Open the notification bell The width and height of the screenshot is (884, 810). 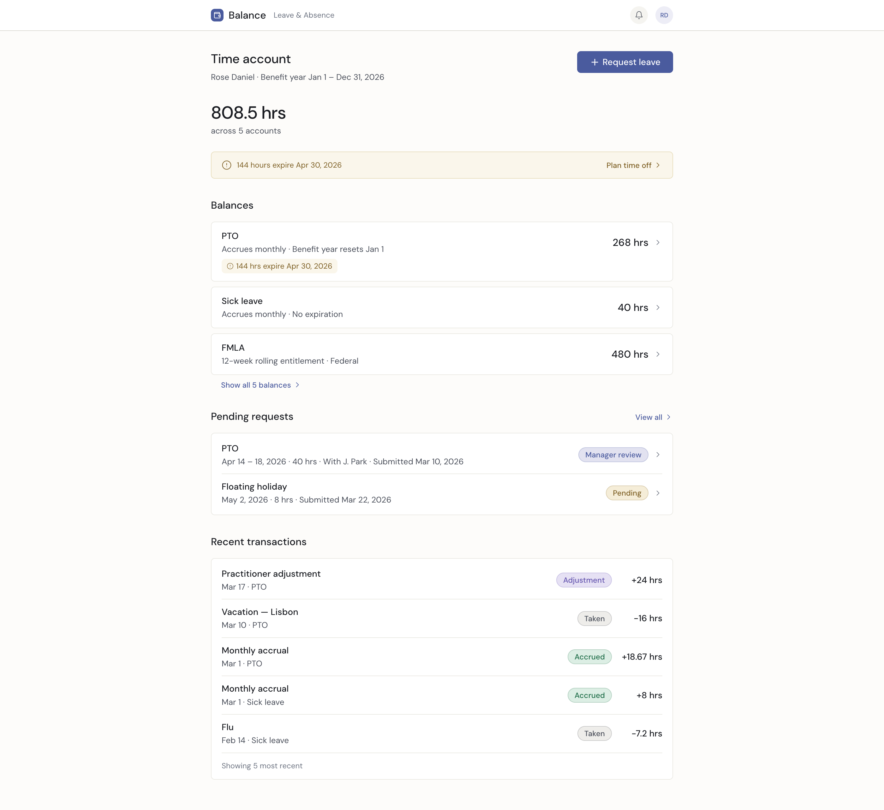(x=639, y=15)
